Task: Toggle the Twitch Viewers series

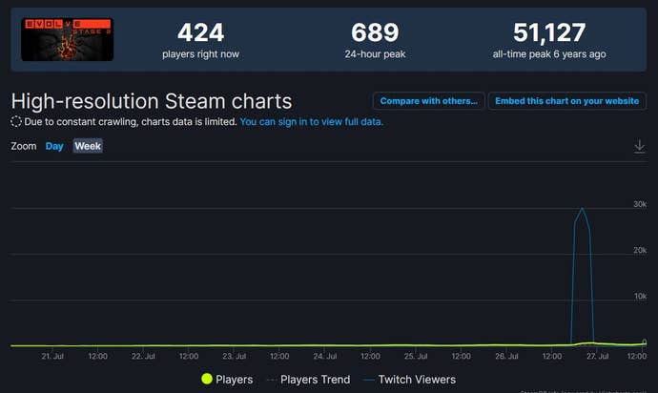Action: tap(416, 380)
